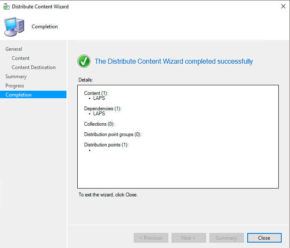290x248 pixels.
Task: Click the LAPS entry under Content (1)
Action: [99, 99]
